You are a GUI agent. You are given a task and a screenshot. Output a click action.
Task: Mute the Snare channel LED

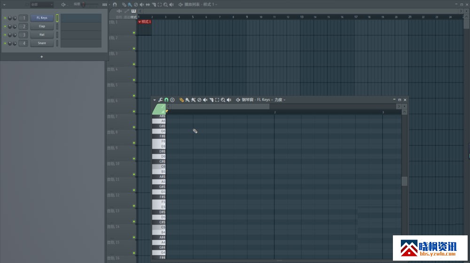click(x=5, y=43)
